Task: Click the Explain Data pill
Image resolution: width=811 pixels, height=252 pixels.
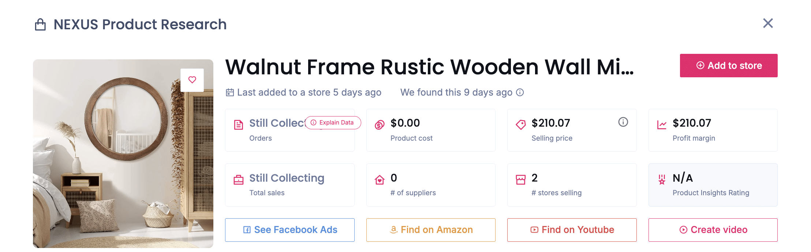Action: tap(332, 123)
